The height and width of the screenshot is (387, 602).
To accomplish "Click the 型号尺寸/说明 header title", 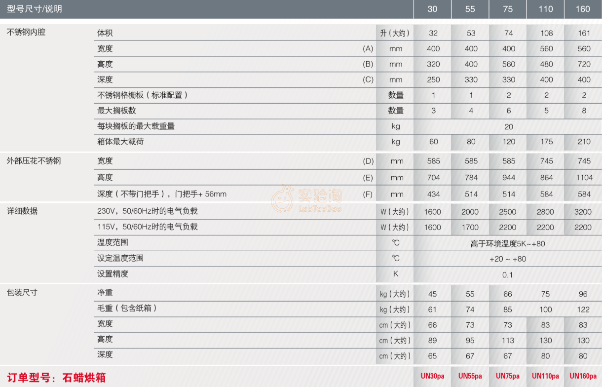I will pos(35,9).
